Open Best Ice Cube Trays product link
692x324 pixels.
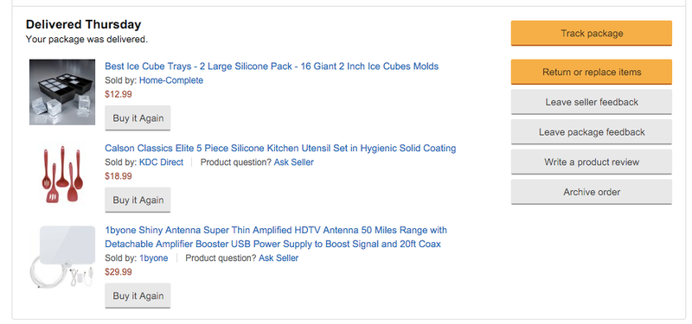pos(272,67)
